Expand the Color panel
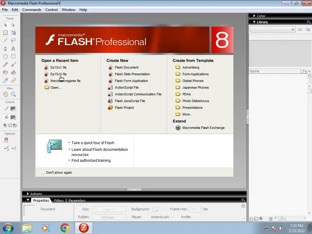 click(254, 16)
